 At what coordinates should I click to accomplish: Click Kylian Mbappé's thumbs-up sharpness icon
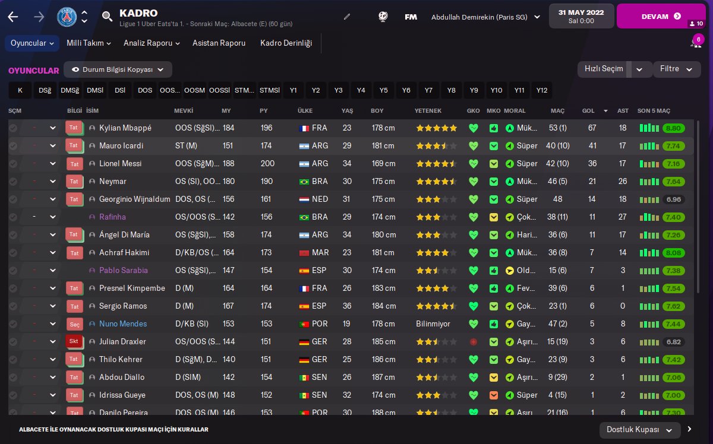pos(493,128)
